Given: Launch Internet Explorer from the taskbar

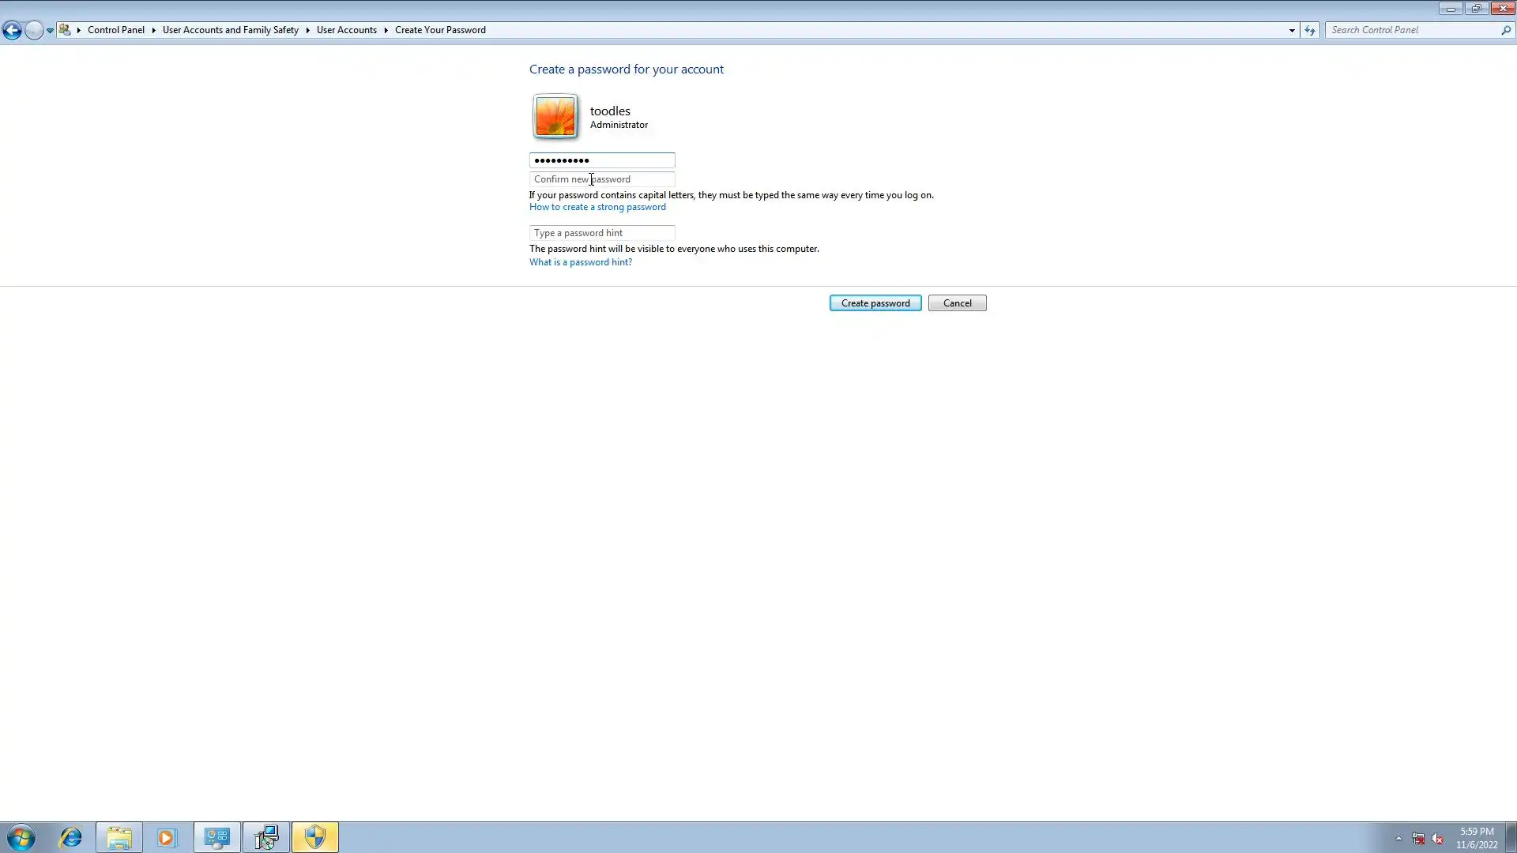Looking at the screenshot, I should 71,837.
